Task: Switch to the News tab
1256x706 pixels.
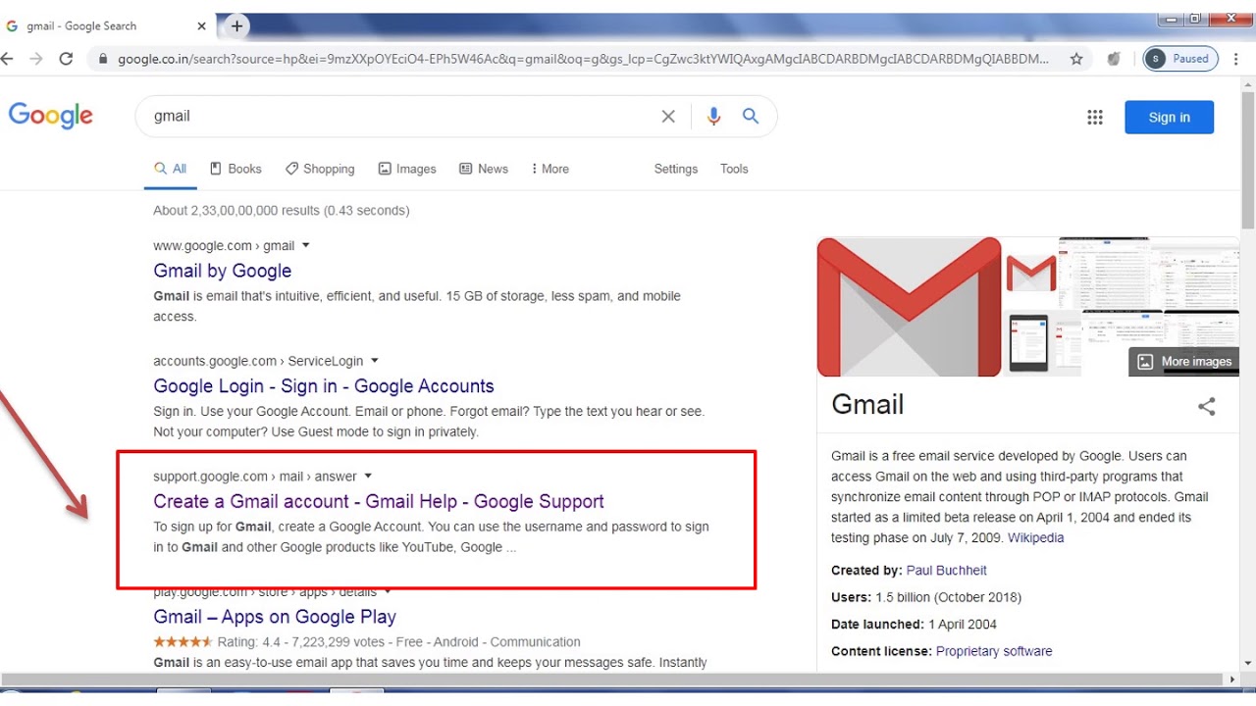Action: pos(484,169)
